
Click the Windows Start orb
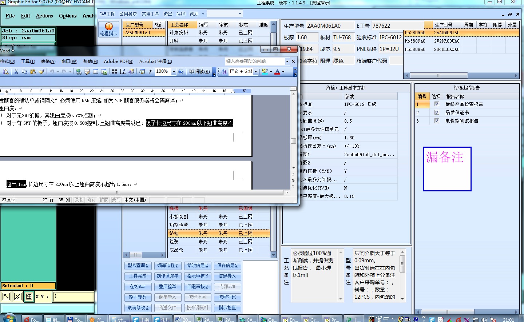tap(9, 318)
